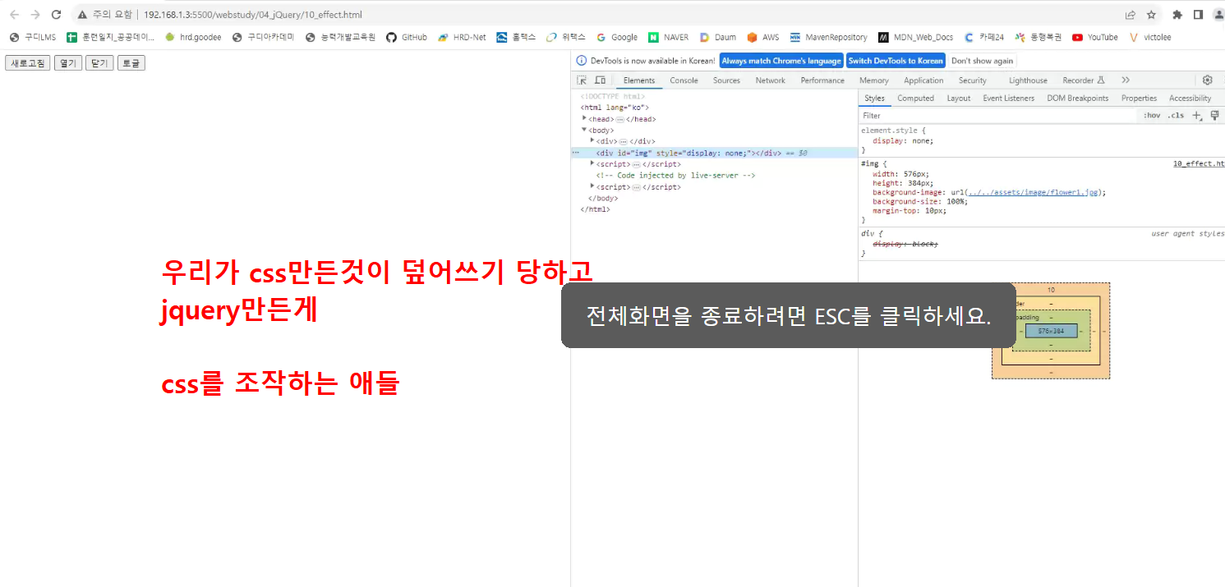This screenshot has width=1225, height=587.
Task: Select the DOM Breakpoints tab
Action: (1077, 99)
